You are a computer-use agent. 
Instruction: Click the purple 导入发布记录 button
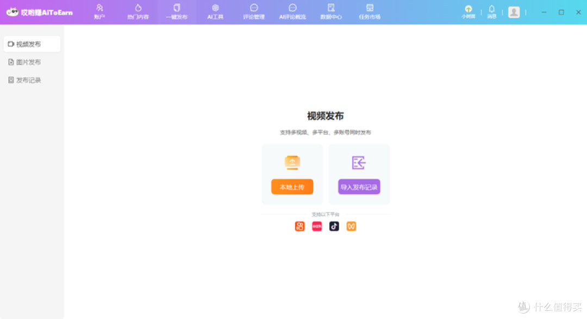tap(359, 187)
